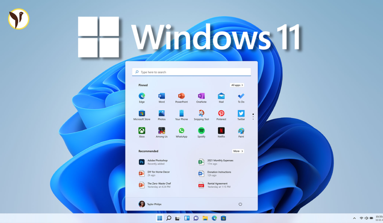Image resolution: width=383 pixels, height=223 pixels.
Task: Open File Explorer on the taskbar
Action: [x=205, y=218]
